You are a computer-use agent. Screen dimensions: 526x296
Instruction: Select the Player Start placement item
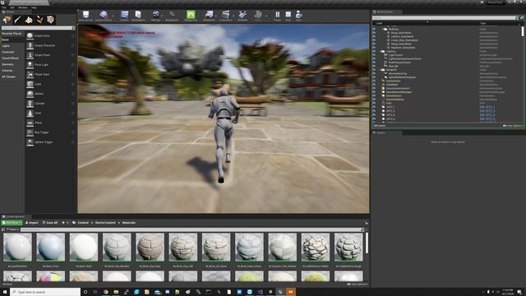(50, 74)
